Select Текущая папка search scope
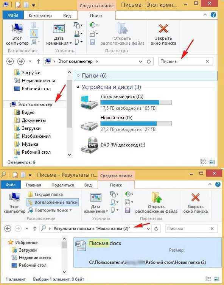 click(45, 195)
